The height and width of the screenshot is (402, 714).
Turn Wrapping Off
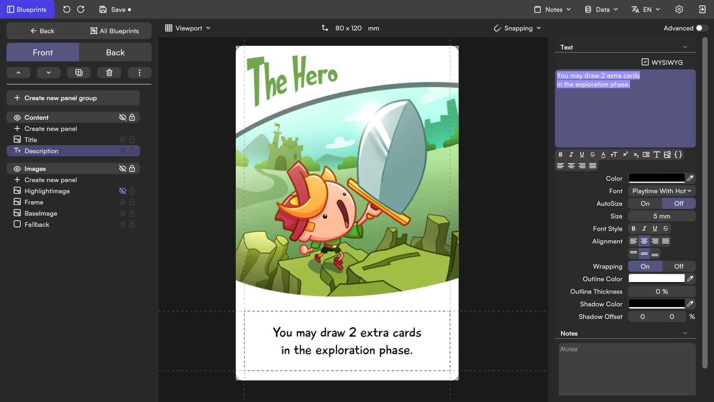point(679,267)
